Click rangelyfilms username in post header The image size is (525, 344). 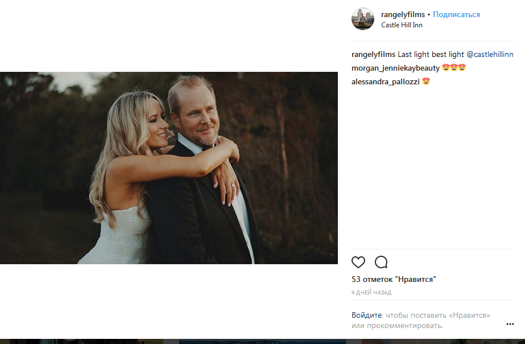pos(403,14)
